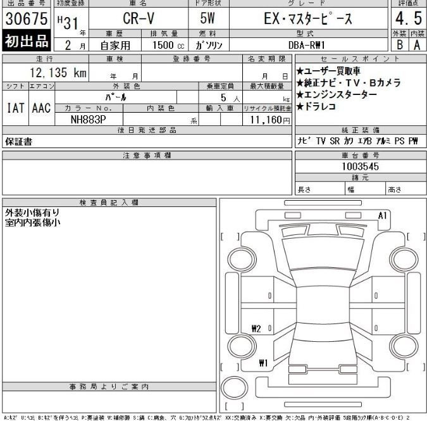The image size is (427, 421).
Task: Select the 長さ dimension label
Action: (304, 189)
